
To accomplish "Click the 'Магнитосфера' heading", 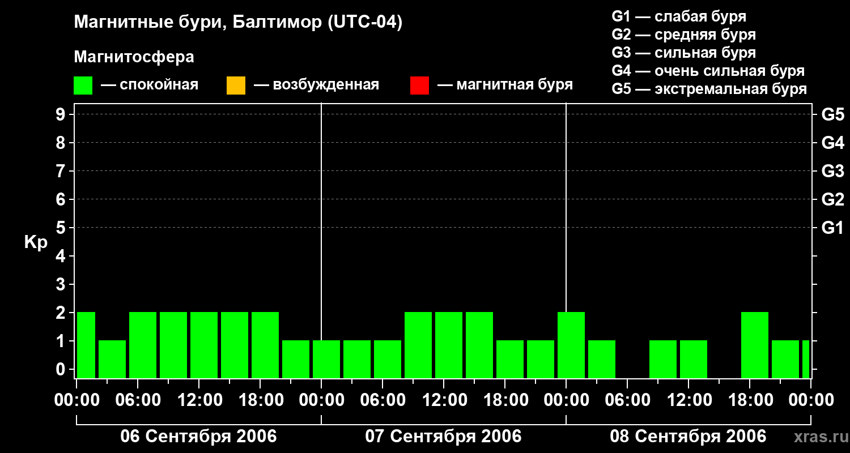I will point(134,57).
